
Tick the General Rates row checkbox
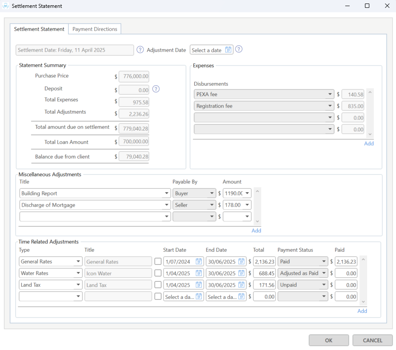158,262
